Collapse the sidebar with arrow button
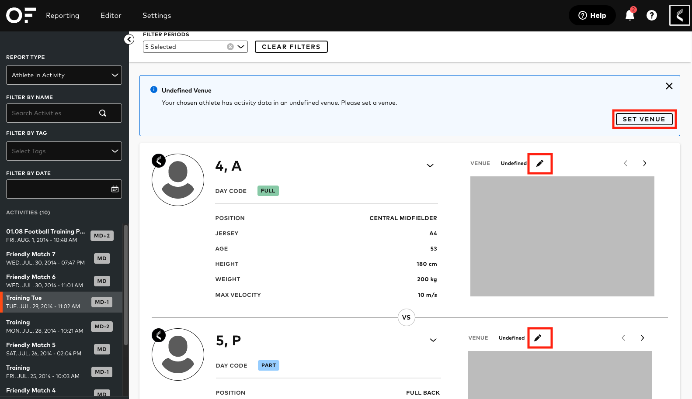The height and width of the screenshot is (399, 692). [x=129, y=39]
